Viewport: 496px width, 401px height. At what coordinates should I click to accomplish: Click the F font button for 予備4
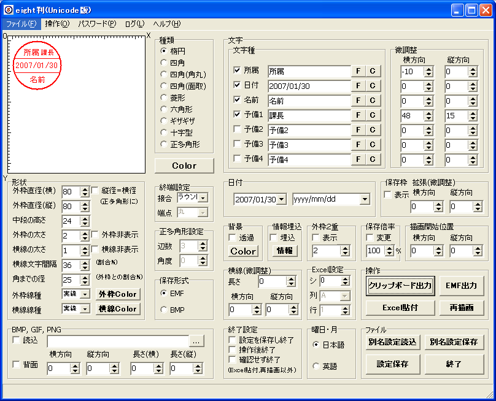(358, 159)
